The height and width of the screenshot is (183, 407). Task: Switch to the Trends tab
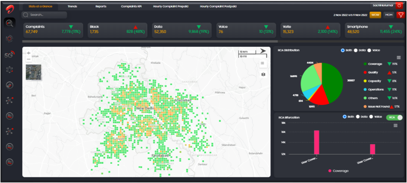(x=72, y=6)
